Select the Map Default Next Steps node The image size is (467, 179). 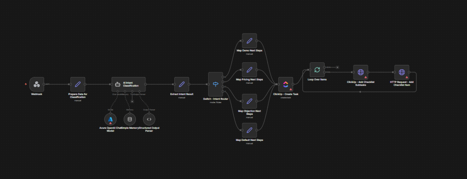pos(249,130)
